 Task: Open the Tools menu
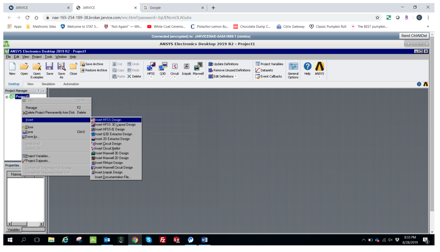(48, 57)
